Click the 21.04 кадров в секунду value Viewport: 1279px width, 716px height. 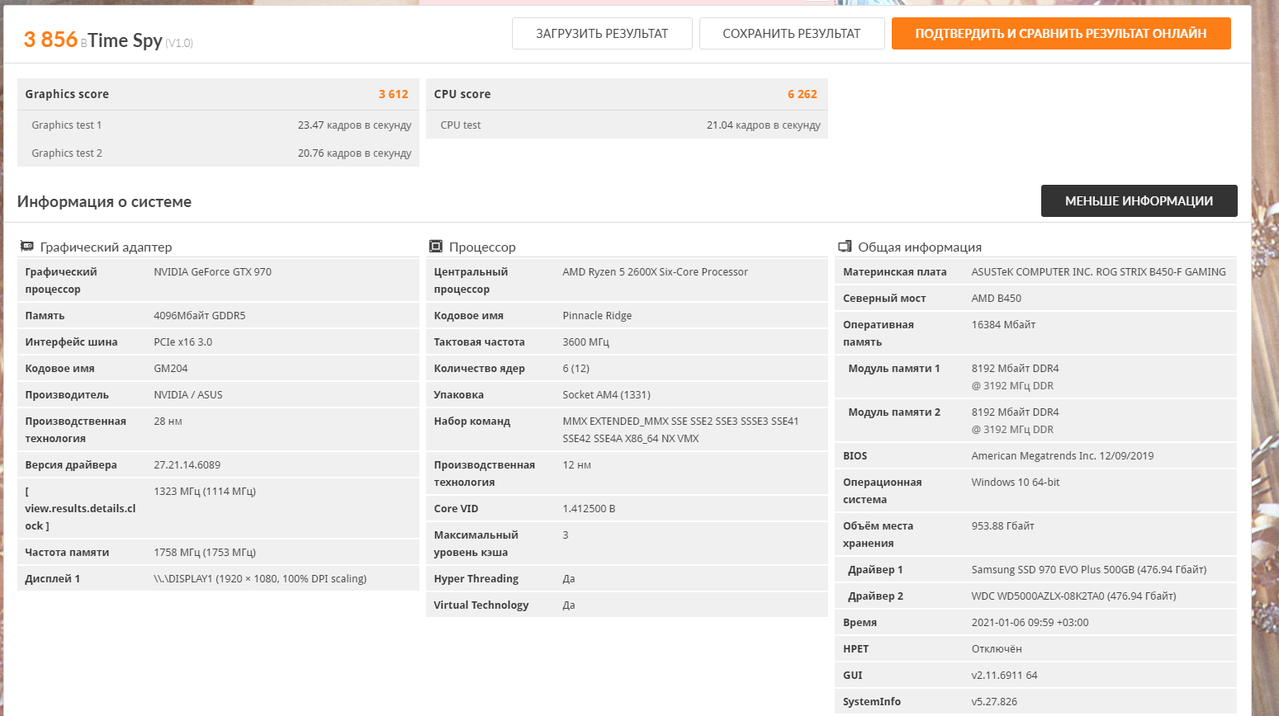pyautogui.click(x=764, y=125)
